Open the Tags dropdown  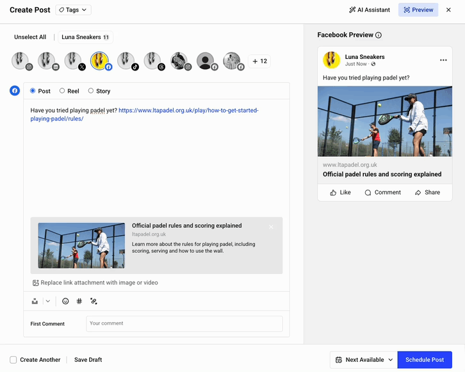73,10
